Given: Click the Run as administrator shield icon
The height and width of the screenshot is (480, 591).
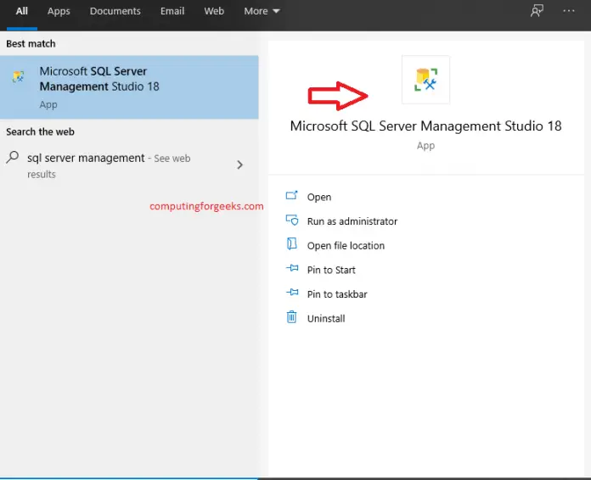Looking at the screenshot, I should point(292,220).
